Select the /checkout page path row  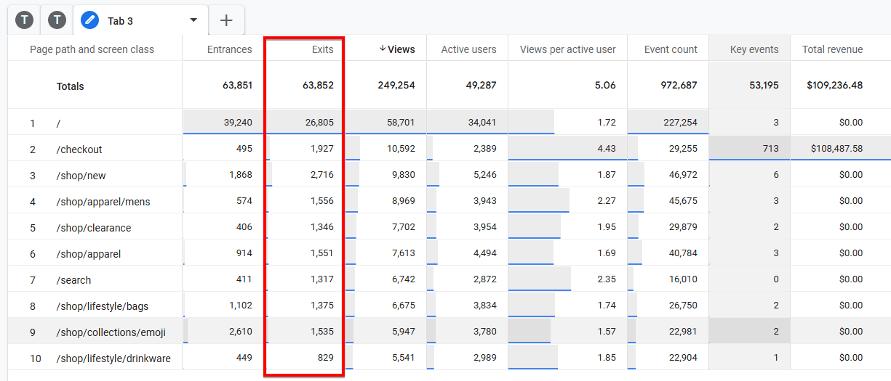(79, 149)
